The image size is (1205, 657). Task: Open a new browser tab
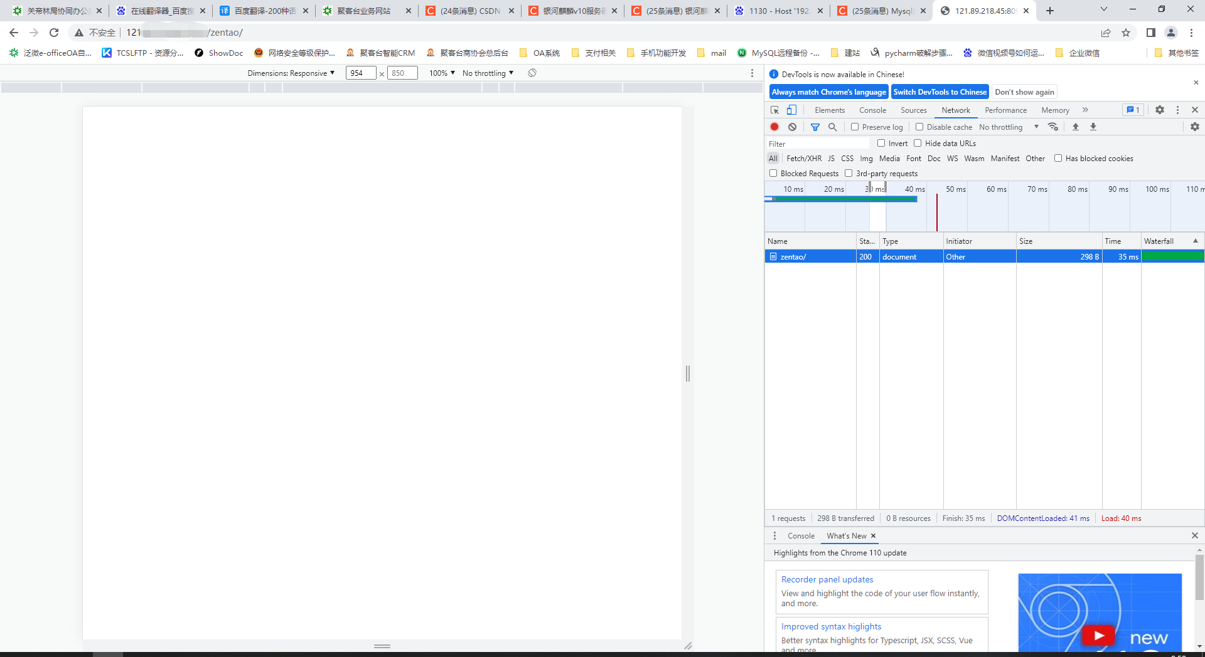[1050, 11]
